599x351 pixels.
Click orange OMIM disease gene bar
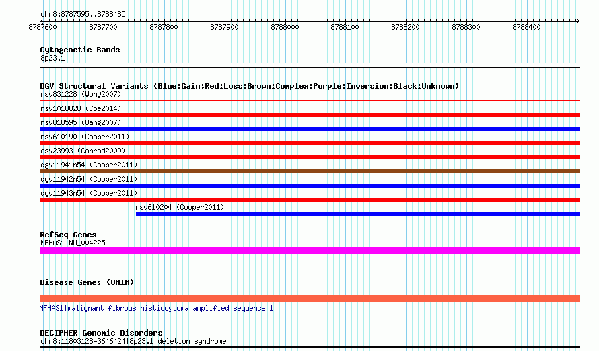310,299
